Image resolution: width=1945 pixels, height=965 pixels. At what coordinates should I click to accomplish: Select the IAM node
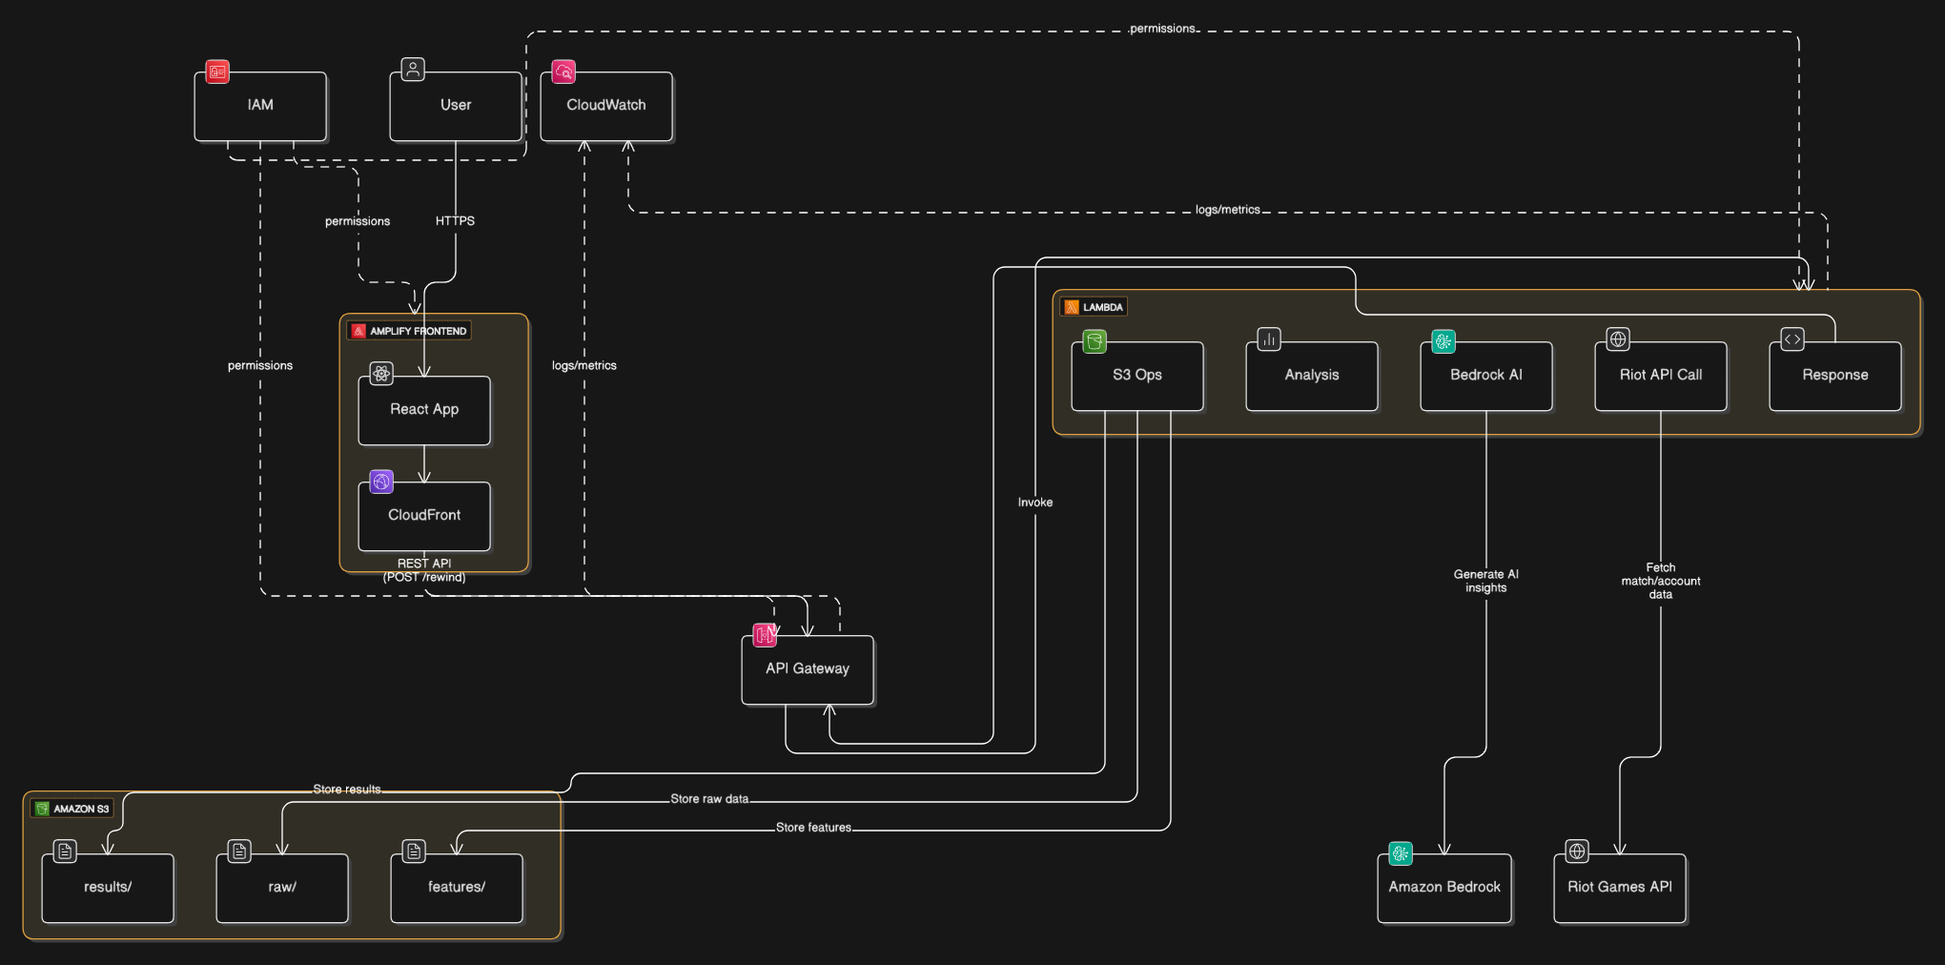260,106
